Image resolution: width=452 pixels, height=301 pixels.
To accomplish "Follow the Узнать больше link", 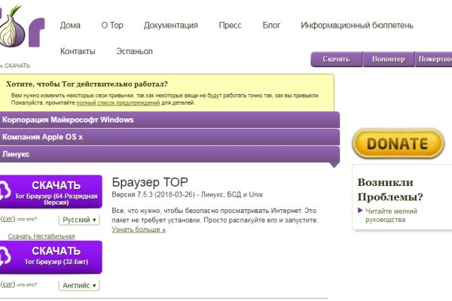I will pos(139,230).
